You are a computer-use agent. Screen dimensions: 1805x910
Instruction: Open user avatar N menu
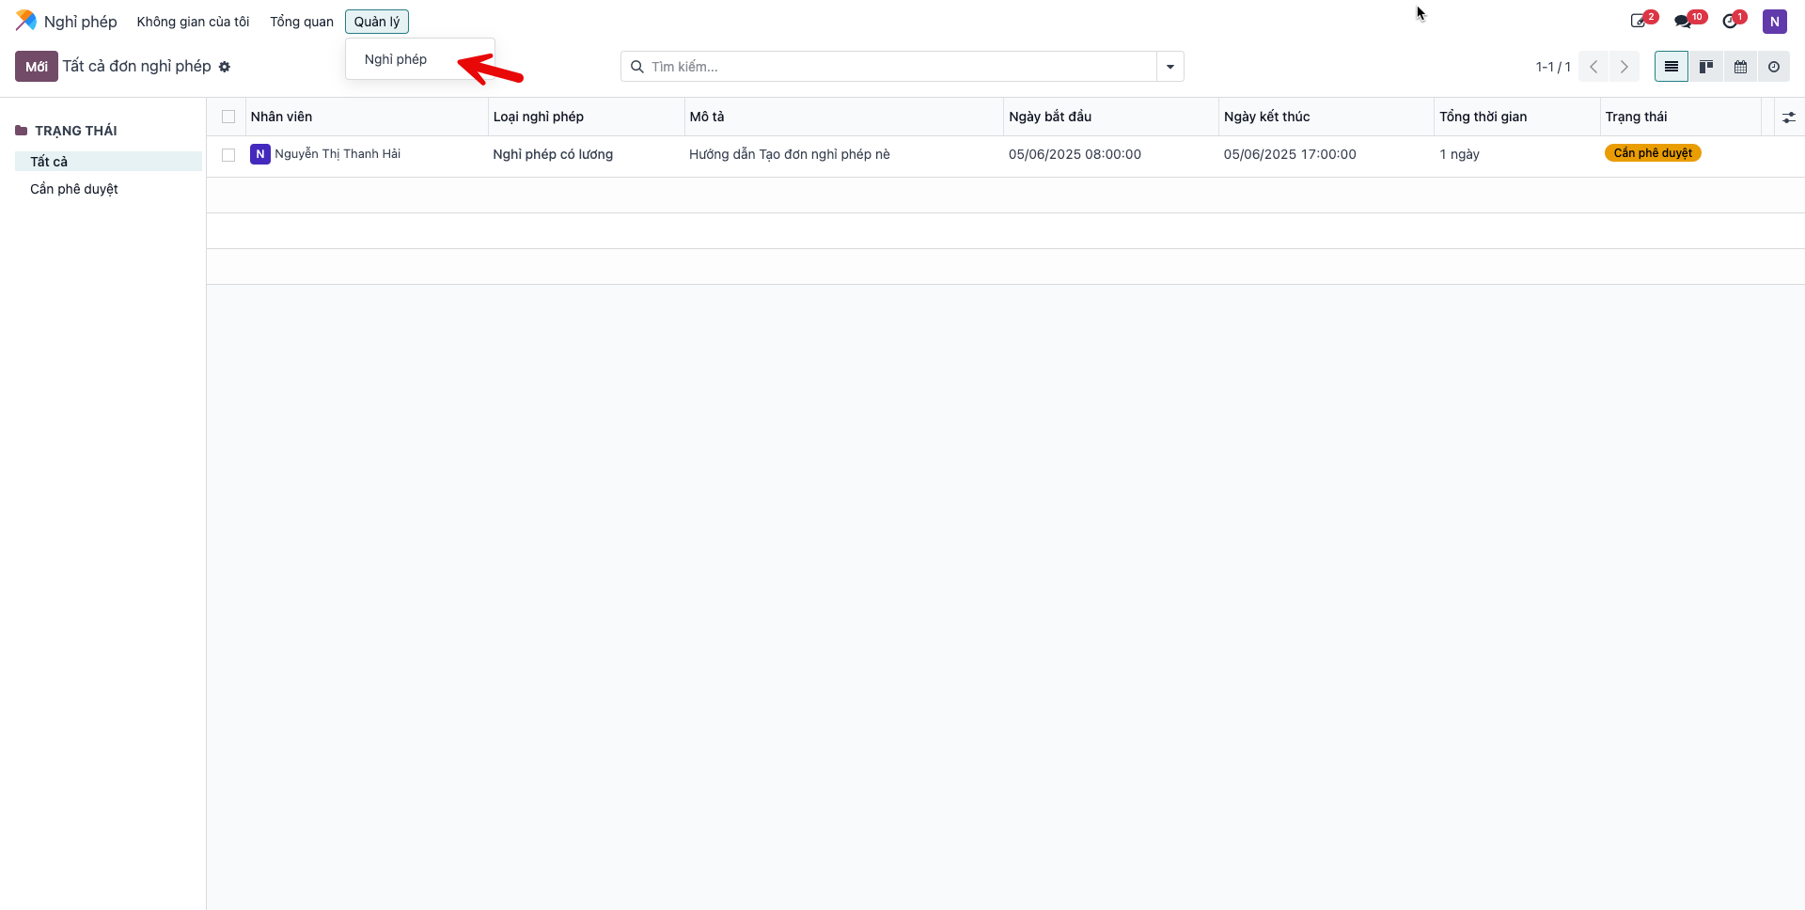pyautogui.click(x=1774, y=22)
